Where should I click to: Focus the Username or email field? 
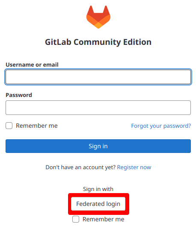tap(98, 77)
